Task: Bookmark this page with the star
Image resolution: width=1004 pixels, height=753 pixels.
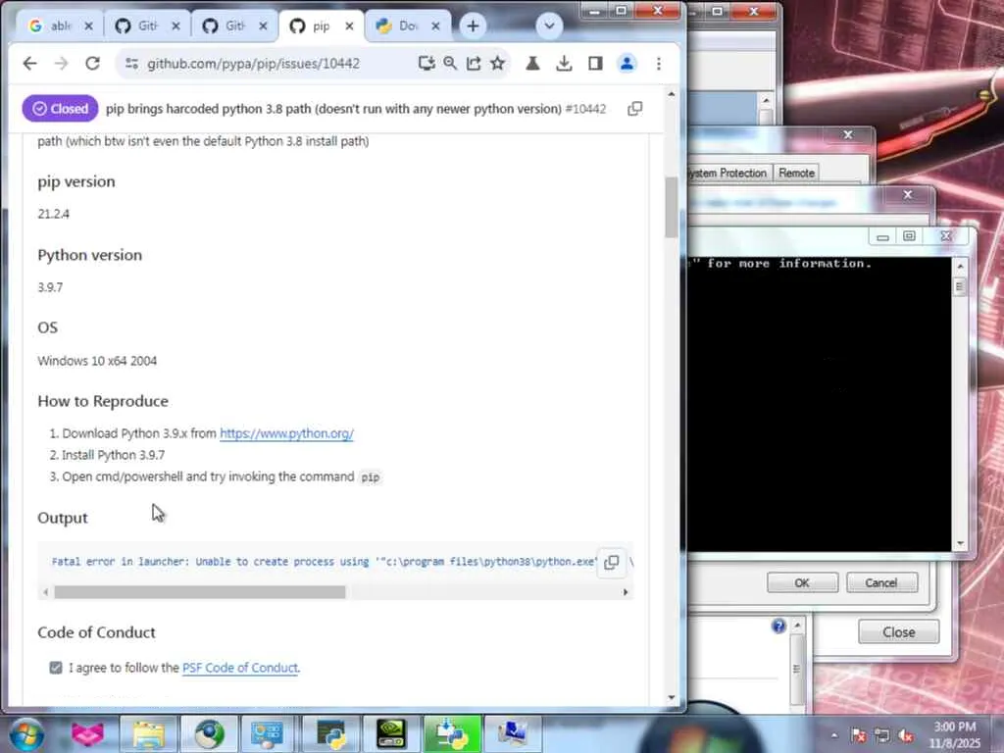Action: click(497, 63)
